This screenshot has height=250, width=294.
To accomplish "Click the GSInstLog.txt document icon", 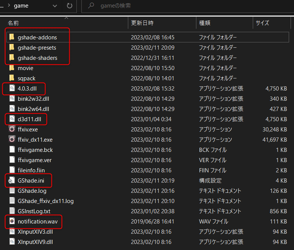I will [12, 211].
